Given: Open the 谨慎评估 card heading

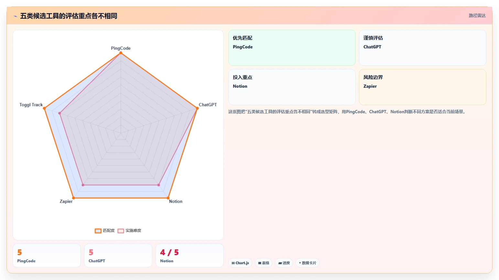Looking at the screenshot, I should (373, 38).
